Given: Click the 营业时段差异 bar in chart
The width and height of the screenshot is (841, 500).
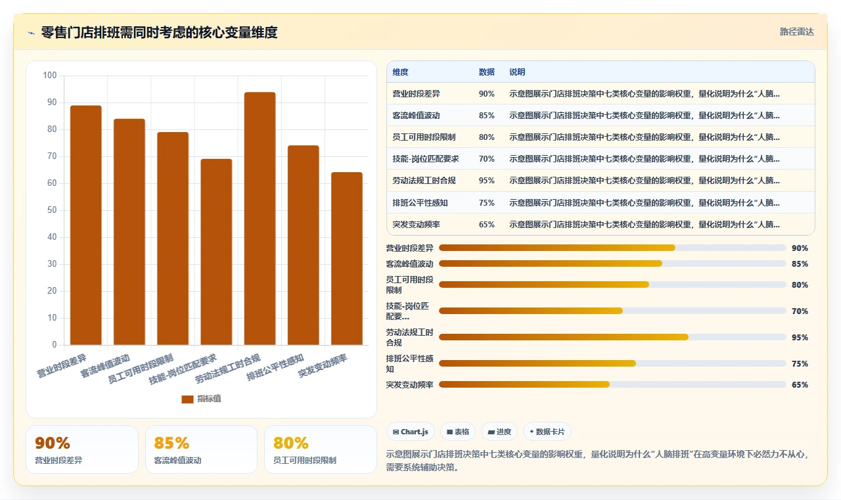Looking at the screenshot, I should [x=86, y=225].
